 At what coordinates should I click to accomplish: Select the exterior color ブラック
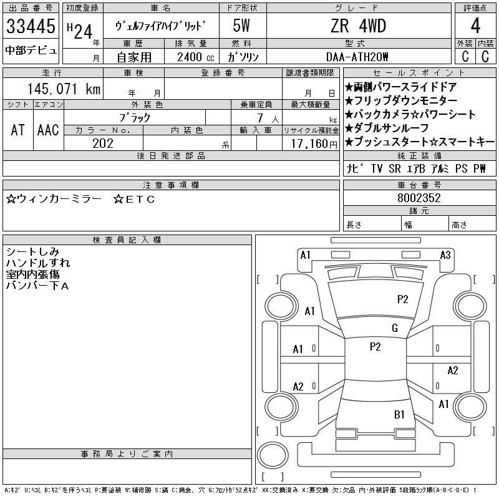coord(135,118)
